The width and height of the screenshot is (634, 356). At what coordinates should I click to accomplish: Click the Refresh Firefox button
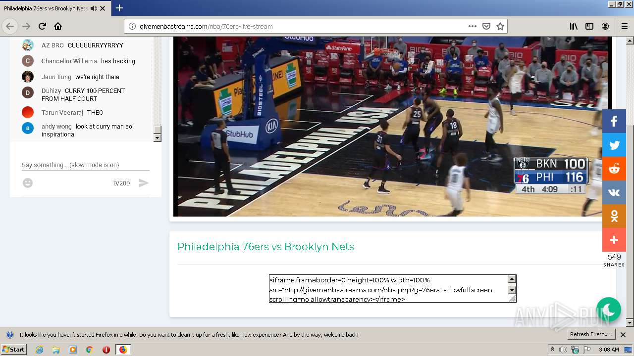591,334
